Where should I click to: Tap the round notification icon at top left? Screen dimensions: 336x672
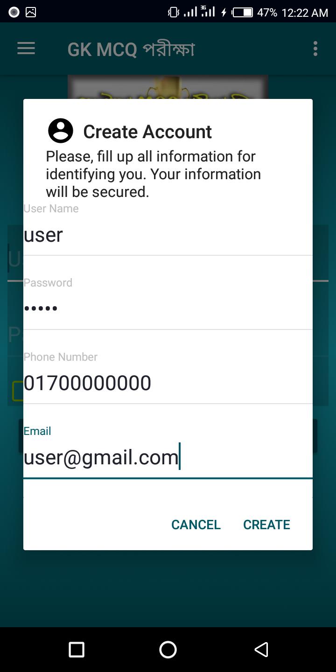(14, 12)
